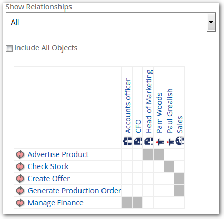This screenshot has height=219, width=224.
Task: Click the All relationships combo box field
Action: (x=111, y=22)
